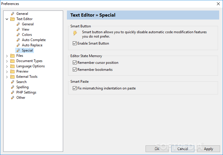Click the wrench icon beside Auto Complete

tap(18, 40)
